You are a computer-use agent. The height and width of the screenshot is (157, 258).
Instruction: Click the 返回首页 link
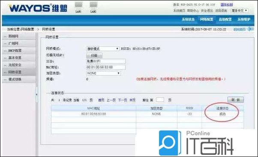[x=240, y=29]
